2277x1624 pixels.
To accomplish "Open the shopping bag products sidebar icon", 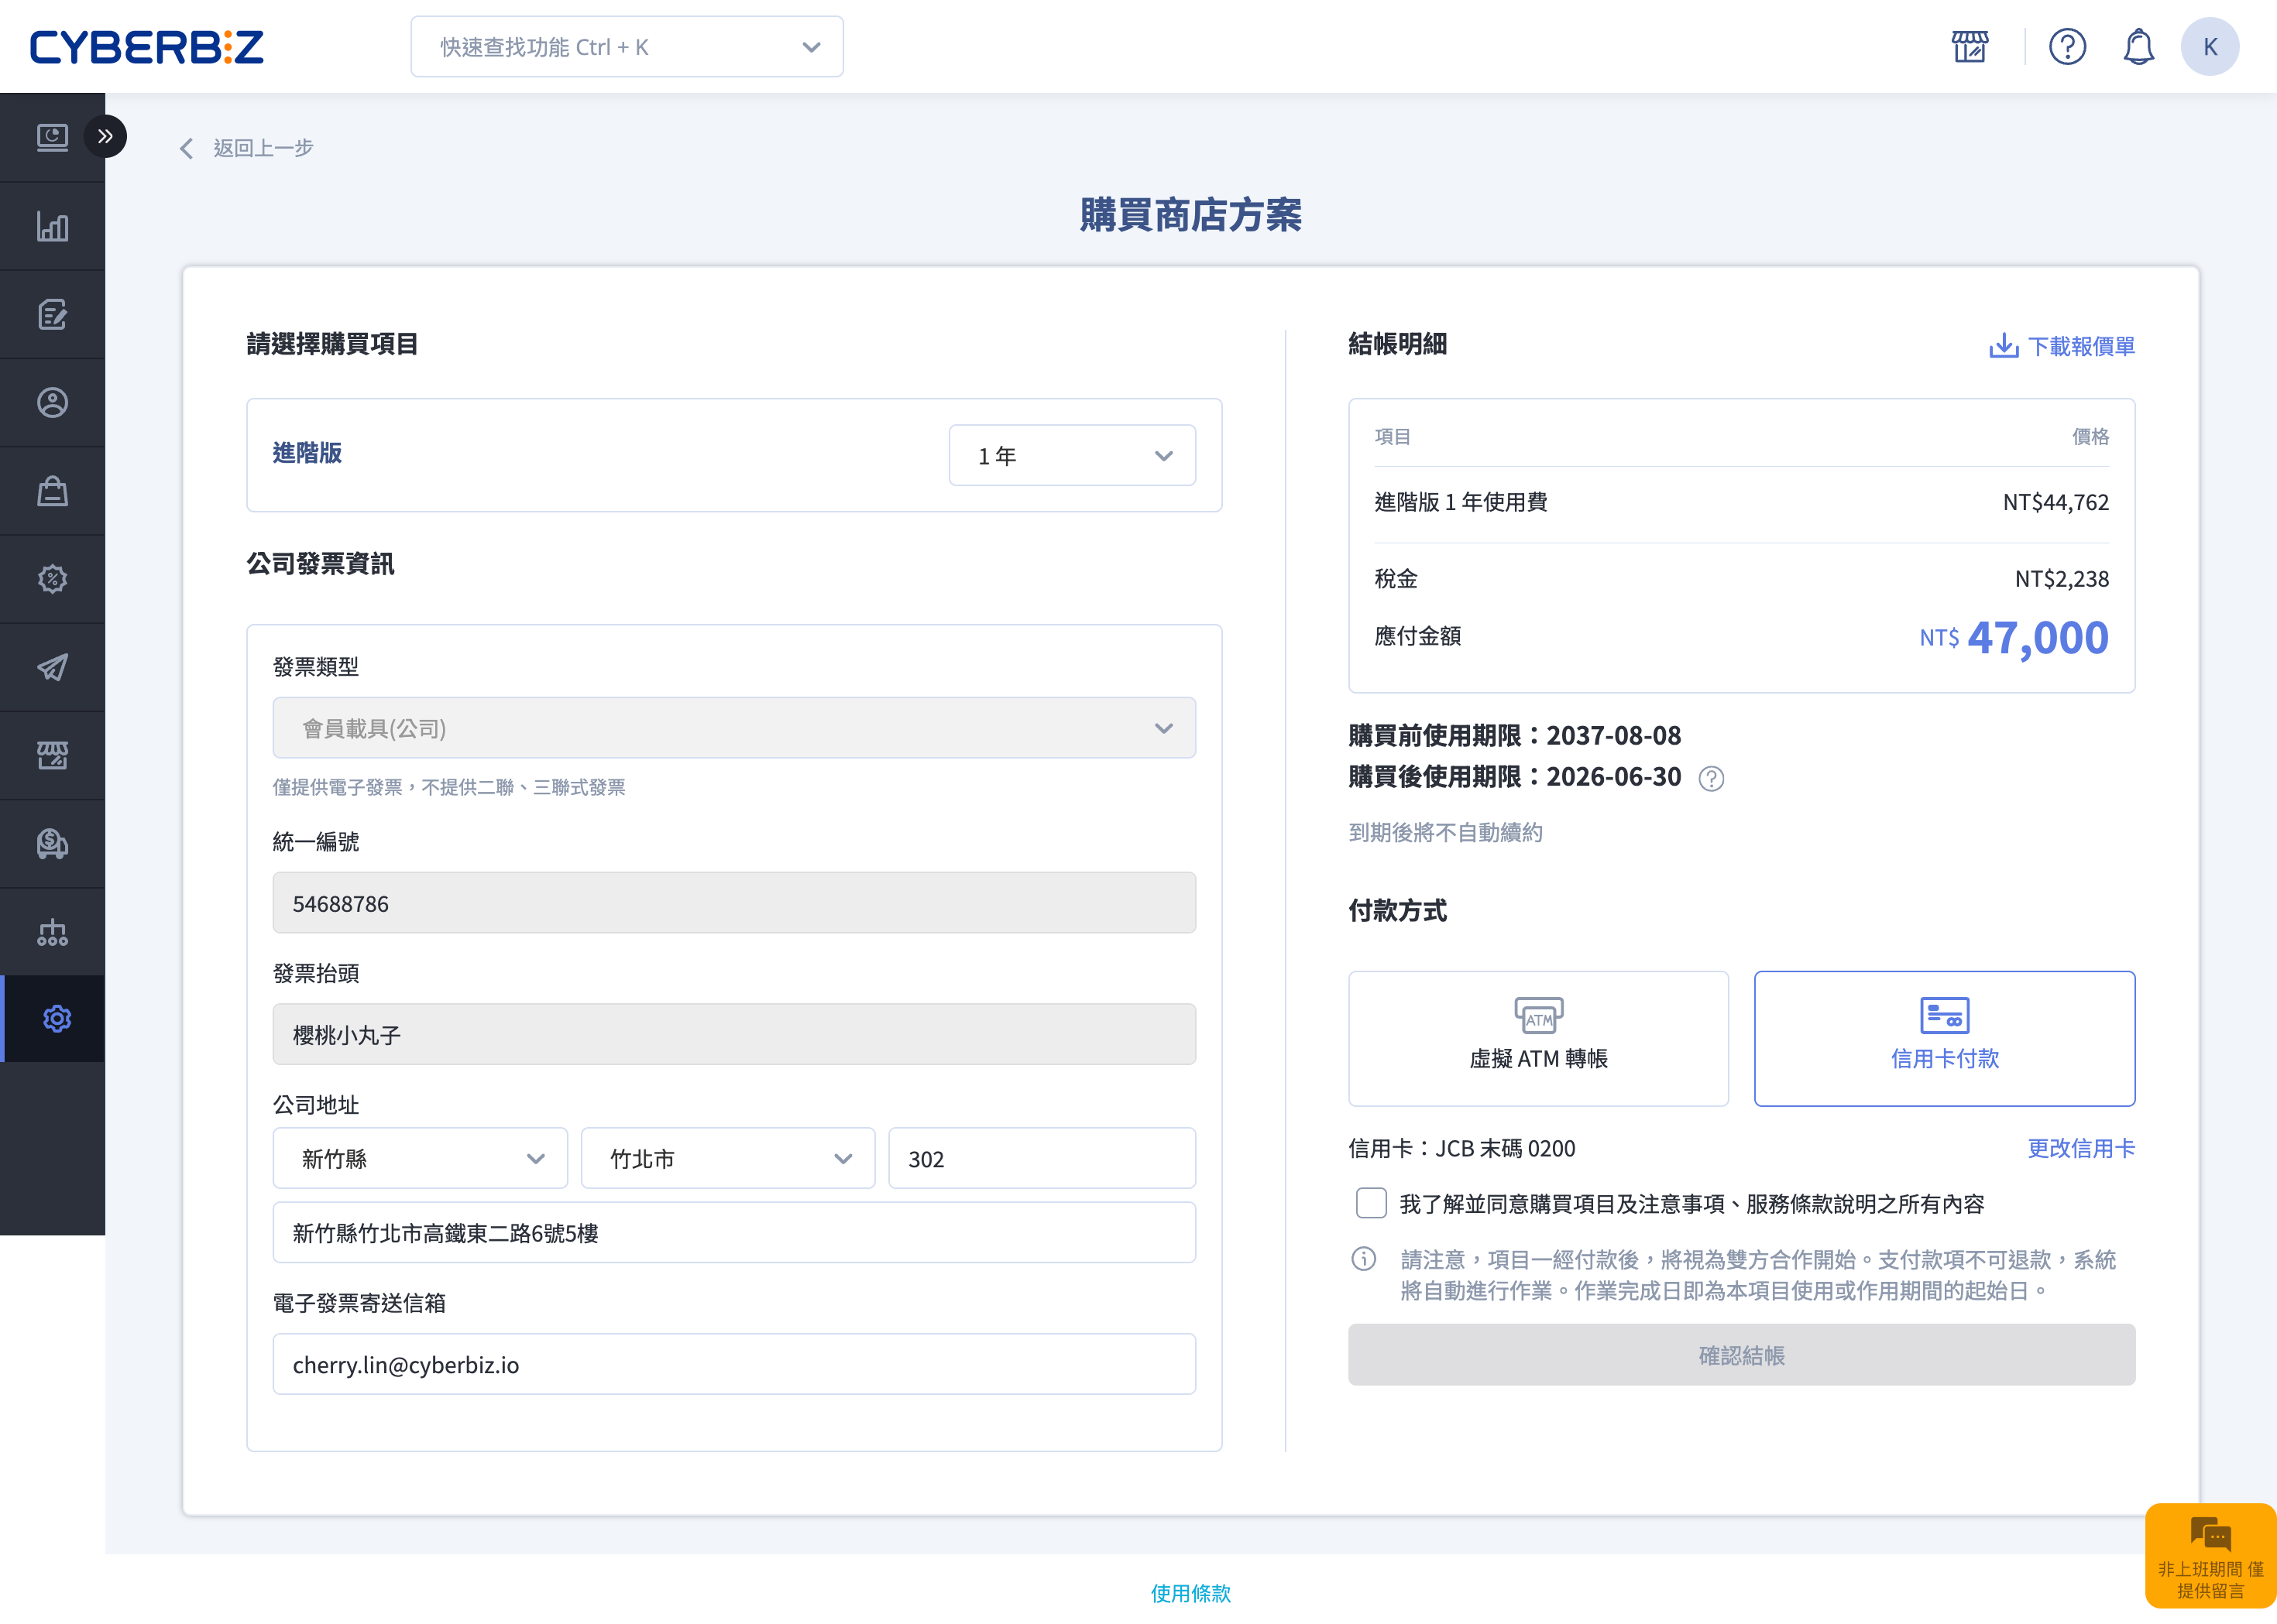I will point(52,491).
